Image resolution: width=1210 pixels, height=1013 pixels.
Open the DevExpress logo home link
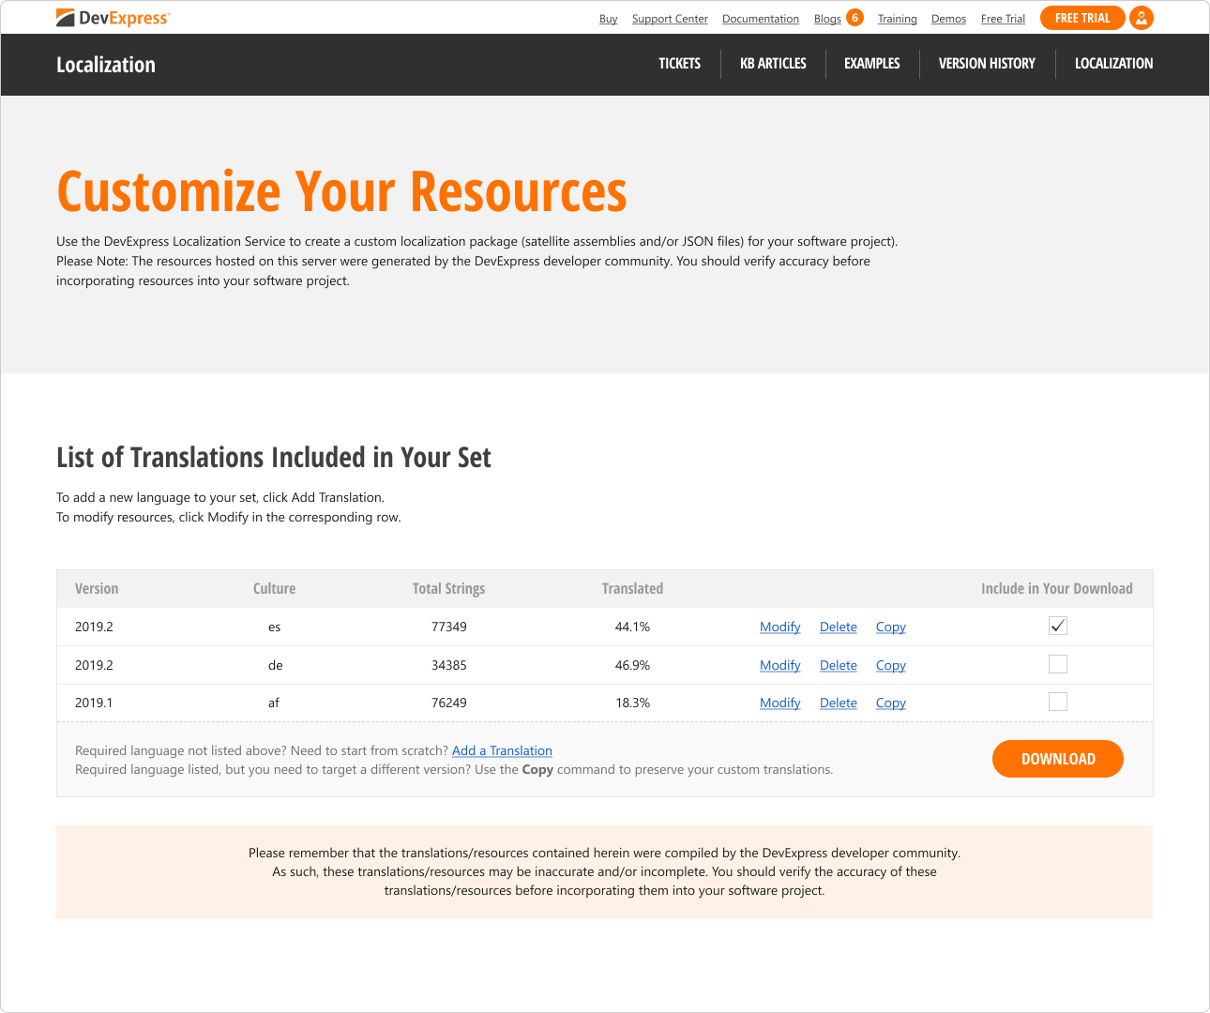[113, 18]
